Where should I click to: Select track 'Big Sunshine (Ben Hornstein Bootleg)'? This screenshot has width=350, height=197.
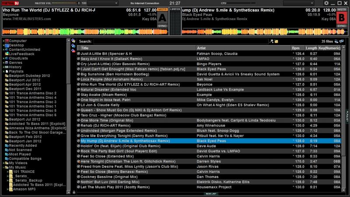pyautogui.click(x=210, y=74)
